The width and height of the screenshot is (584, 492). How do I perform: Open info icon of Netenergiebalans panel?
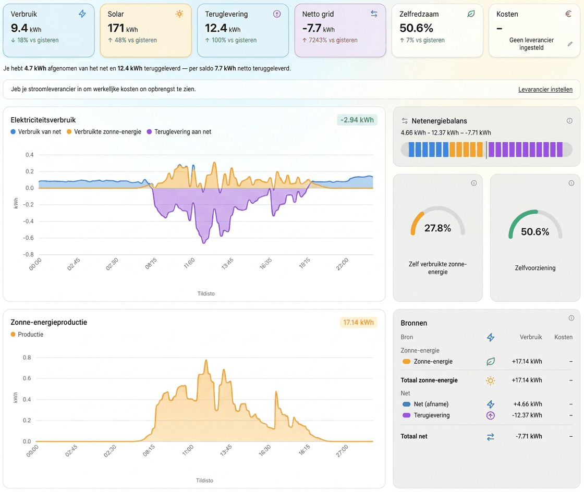tap(569, 120)
